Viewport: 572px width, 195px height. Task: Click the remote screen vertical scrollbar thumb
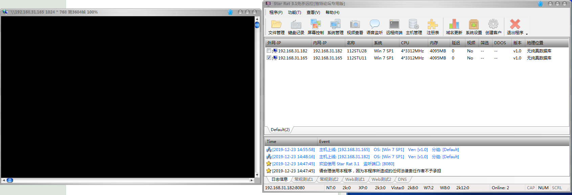click(x=257, y=25)
